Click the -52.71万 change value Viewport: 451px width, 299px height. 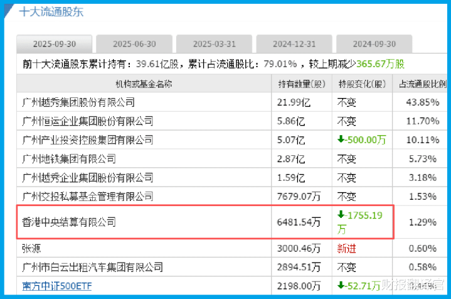tap(359, 286)
